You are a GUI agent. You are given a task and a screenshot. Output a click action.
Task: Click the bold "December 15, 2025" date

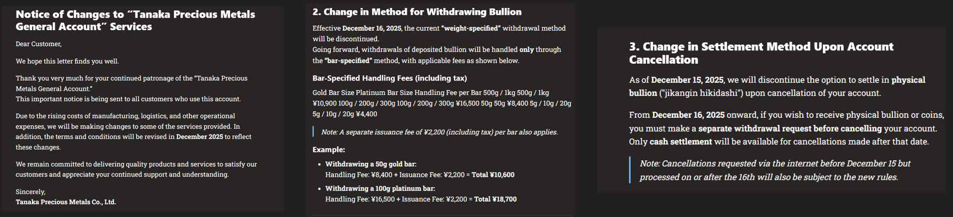pos(687,80)
